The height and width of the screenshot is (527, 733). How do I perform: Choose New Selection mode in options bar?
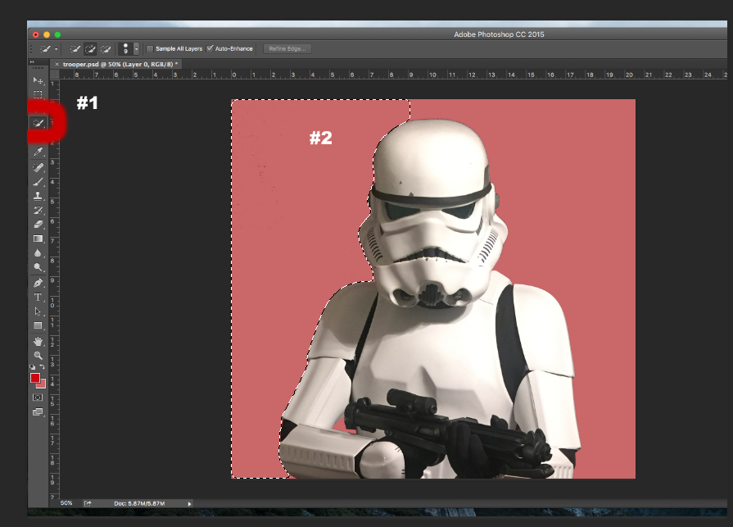click(x=75, y=48)
